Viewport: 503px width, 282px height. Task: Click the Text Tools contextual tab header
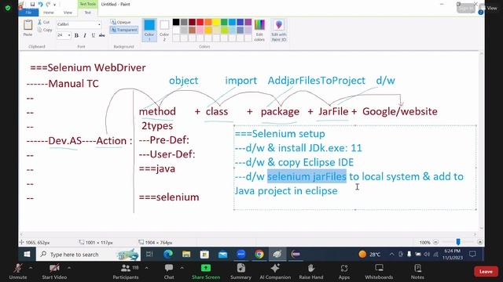[x=87, y=4]
